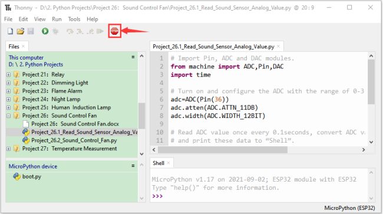This screenshot has width=383, height=214.
Task: Debug current script with bug icon
Action: pyautogui.click(x=55, y=31)
